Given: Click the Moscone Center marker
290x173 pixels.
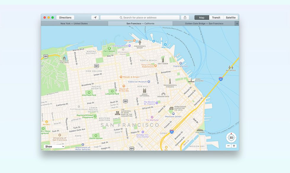Looking at the screenshot, I should click(x=173, y=114).
